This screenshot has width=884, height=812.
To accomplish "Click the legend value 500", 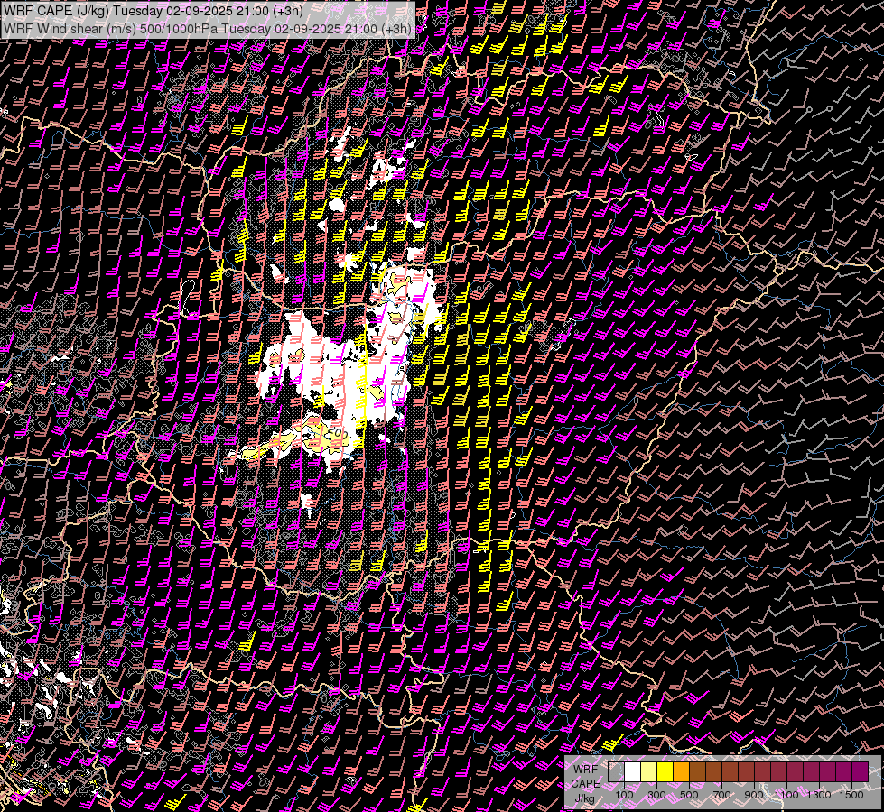I will click(689, 795).
